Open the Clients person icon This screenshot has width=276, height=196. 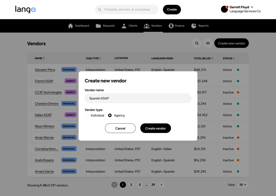click(x=124, y=26)
